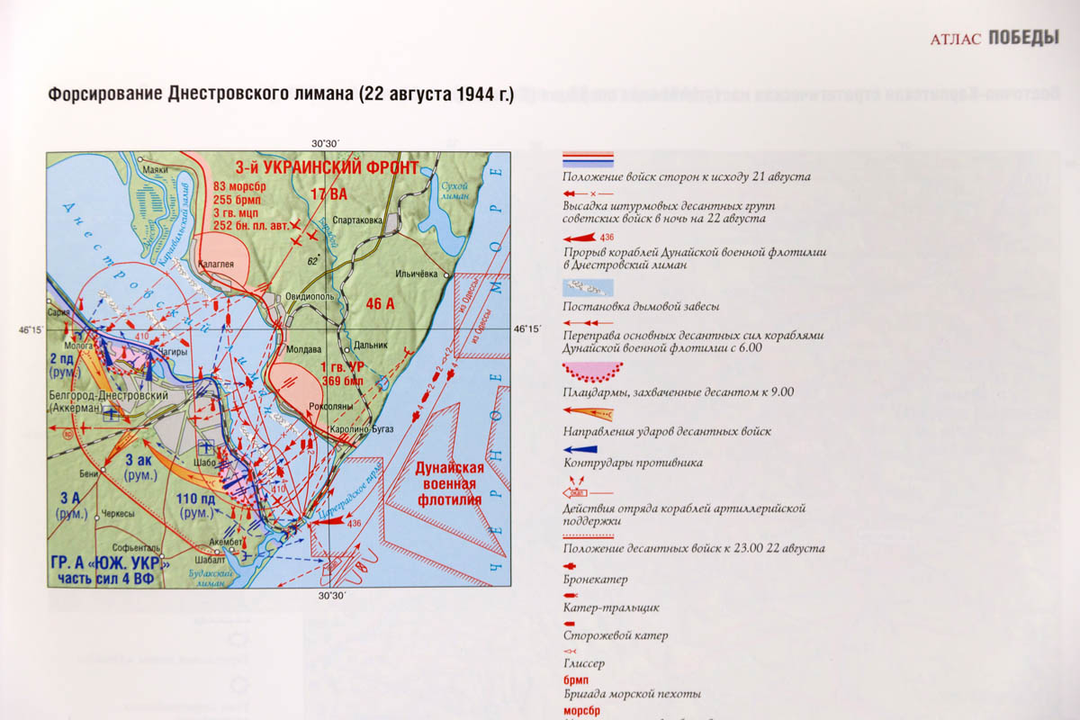Select the red-blue front line swatch in legend
Image resolution: width=1080 pixels, height=720 pixels.
coord(588,159)
